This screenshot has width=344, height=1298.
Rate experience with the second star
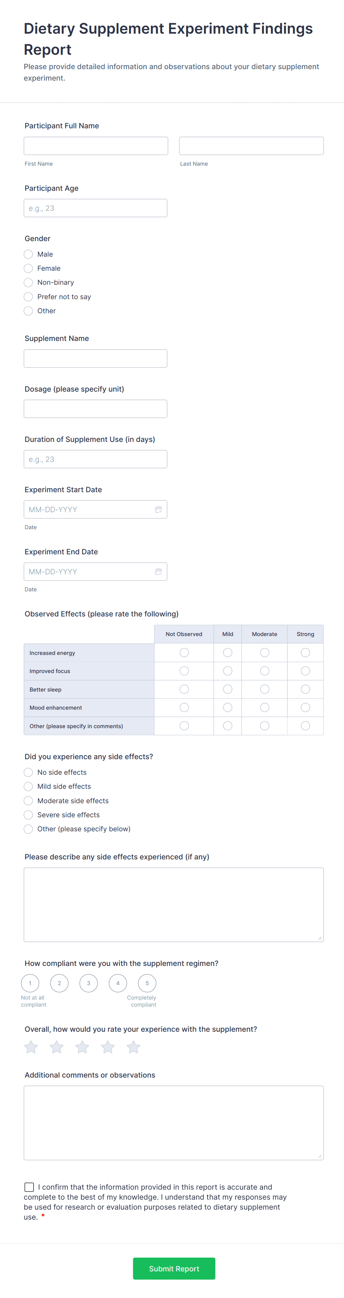pyautogui.click(x=57, y=1047)
